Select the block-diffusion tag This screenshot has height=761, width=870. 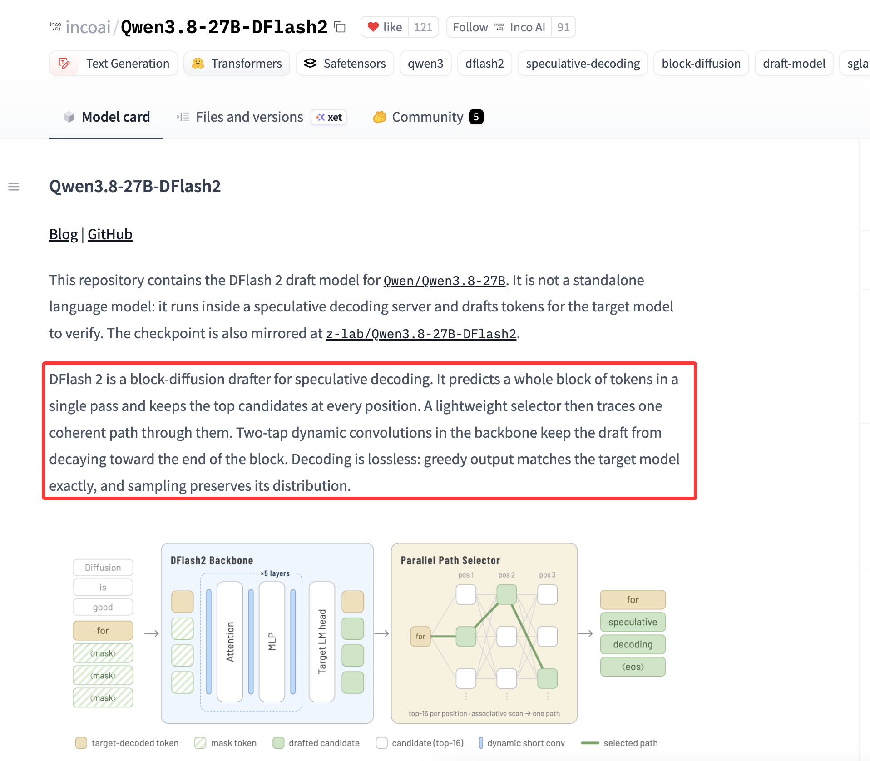(701, 64)
